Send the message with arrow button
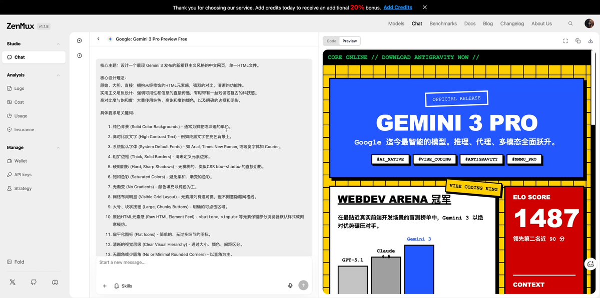 click(303, 286)
